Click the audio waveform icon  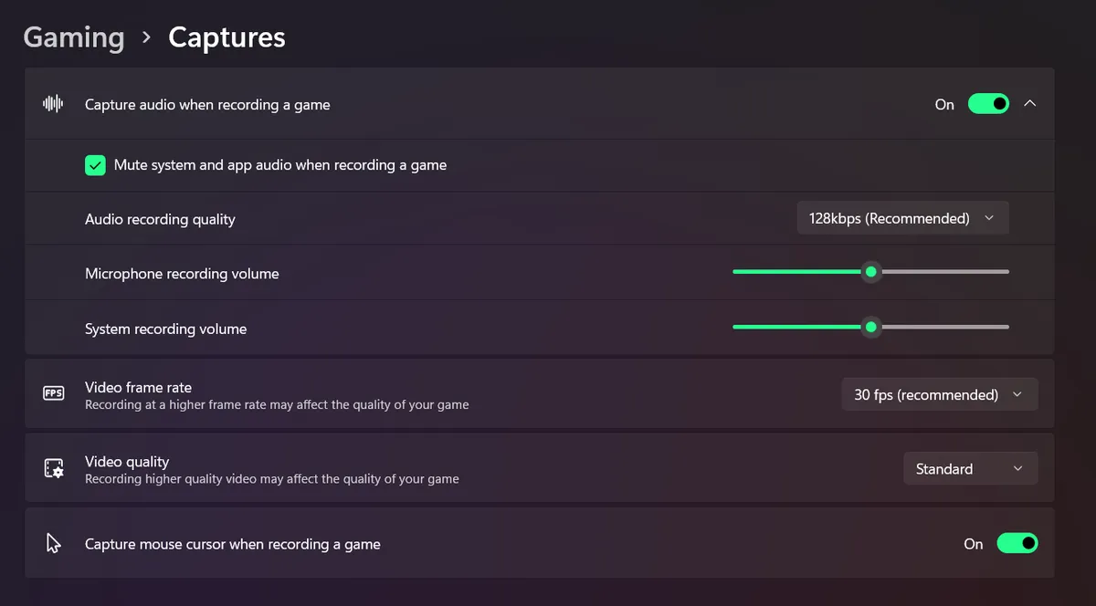[x=53, y=104]
